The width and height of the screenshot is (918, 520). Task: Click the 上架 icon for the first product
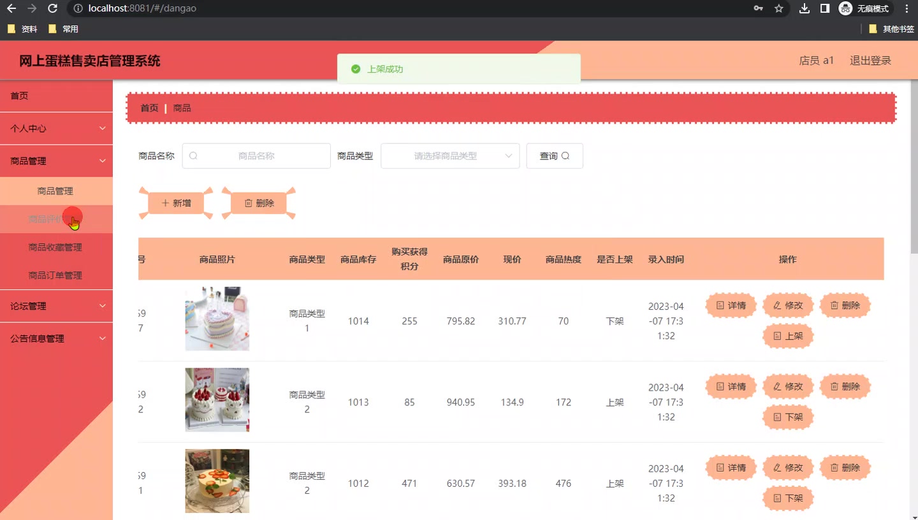(777, 336)
